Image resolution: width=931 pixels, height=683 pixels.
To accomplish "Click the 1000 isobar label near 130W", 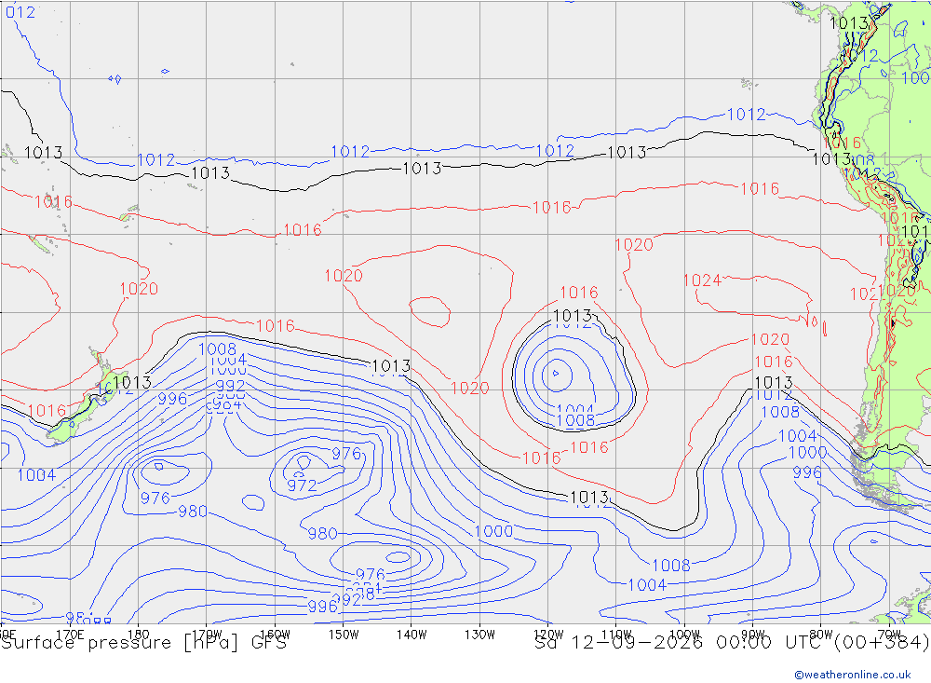I will click(x=493, y=531).
